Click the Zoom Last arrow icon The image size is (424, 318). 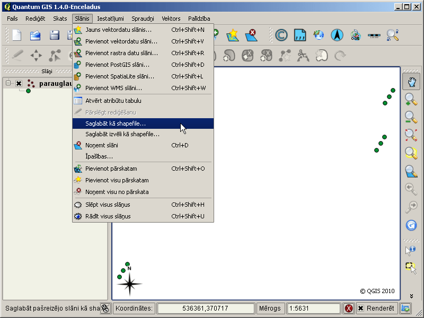click(x=411, y=189)
